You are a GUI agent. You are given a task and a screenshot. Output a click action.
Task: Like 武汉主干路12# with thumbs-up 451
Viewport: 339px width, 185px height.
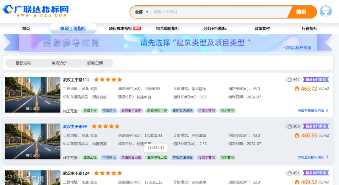click(x=293, y=173)
